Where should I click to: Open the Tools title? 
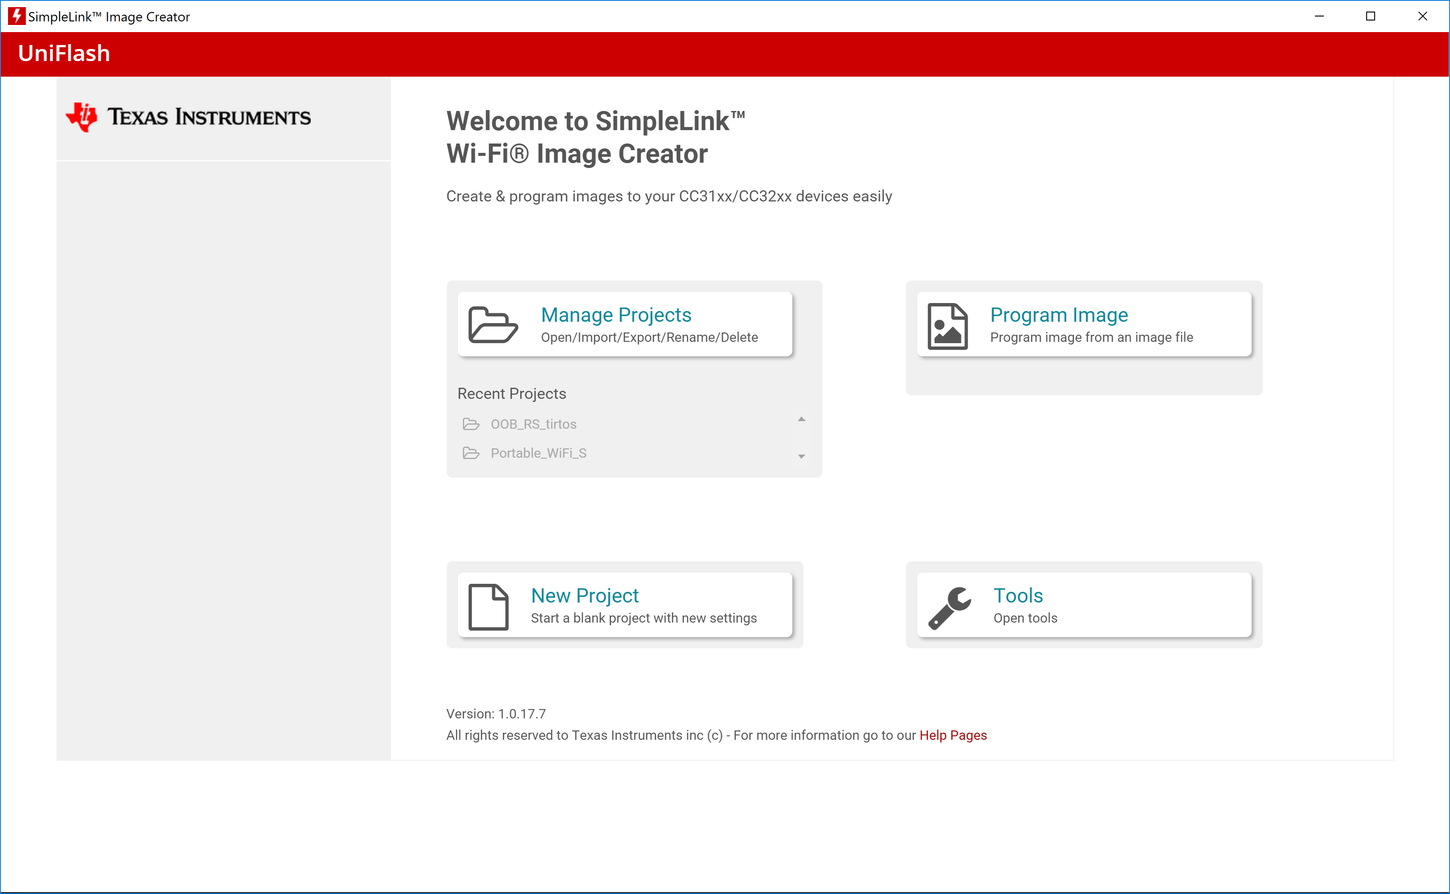tap(1017, 595)
